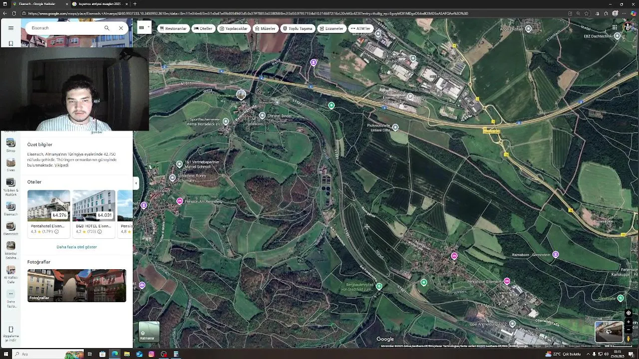Open the Vikipedi link in summary
639x359 pixels.
61,165
